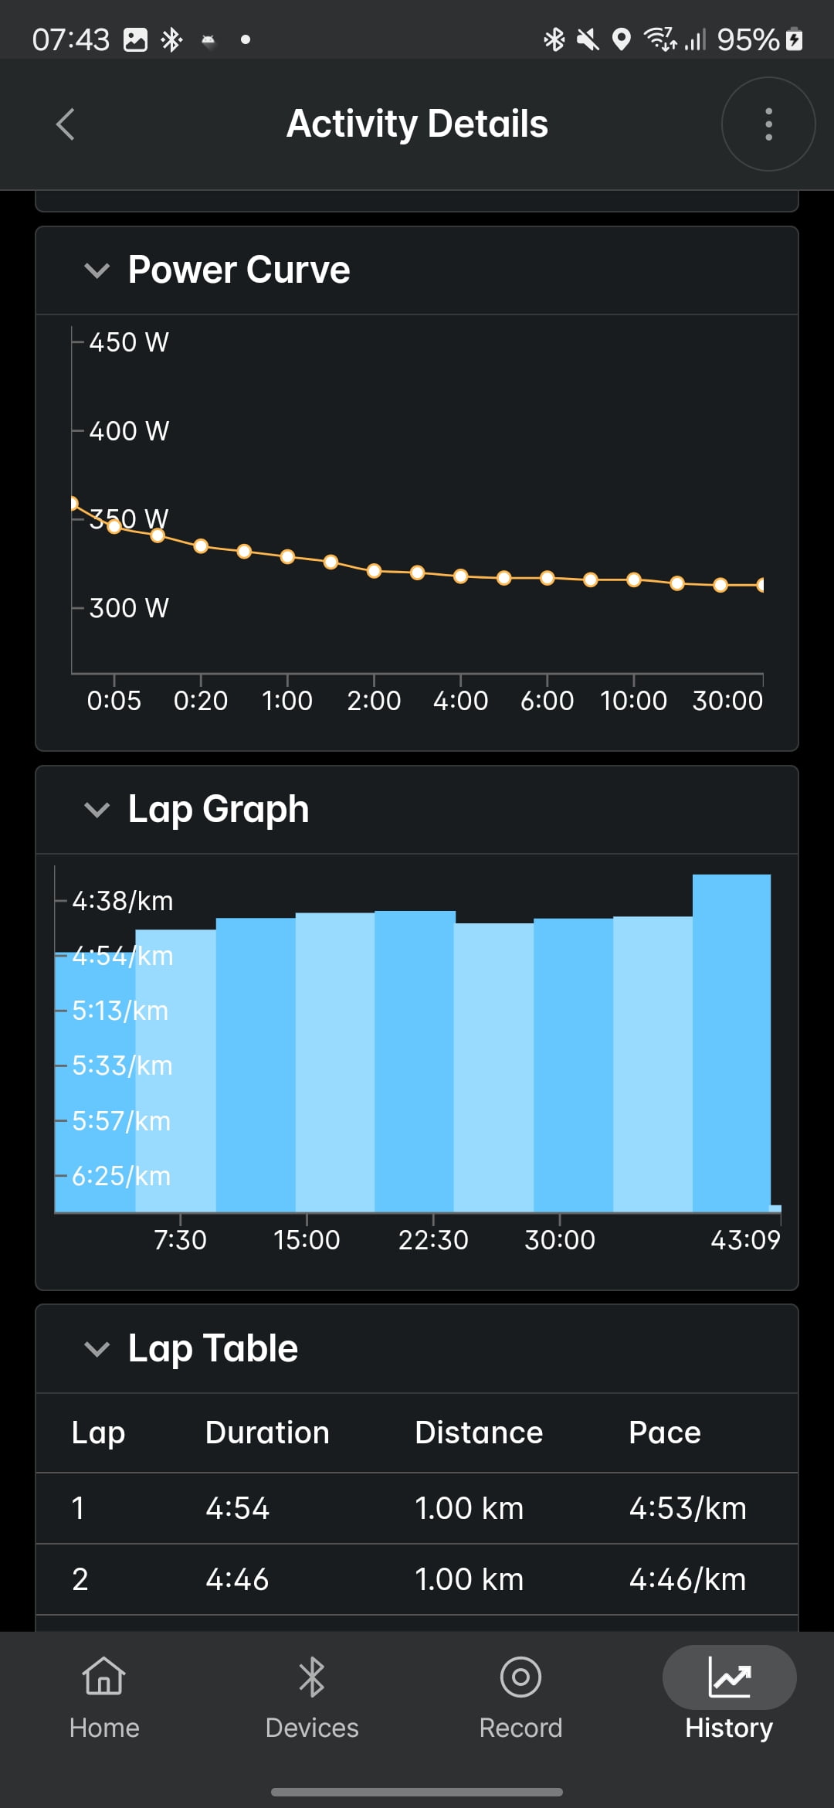Switch to the Record tab label
Screen dimensions: 834x1808
click(x=520, y=1728)
